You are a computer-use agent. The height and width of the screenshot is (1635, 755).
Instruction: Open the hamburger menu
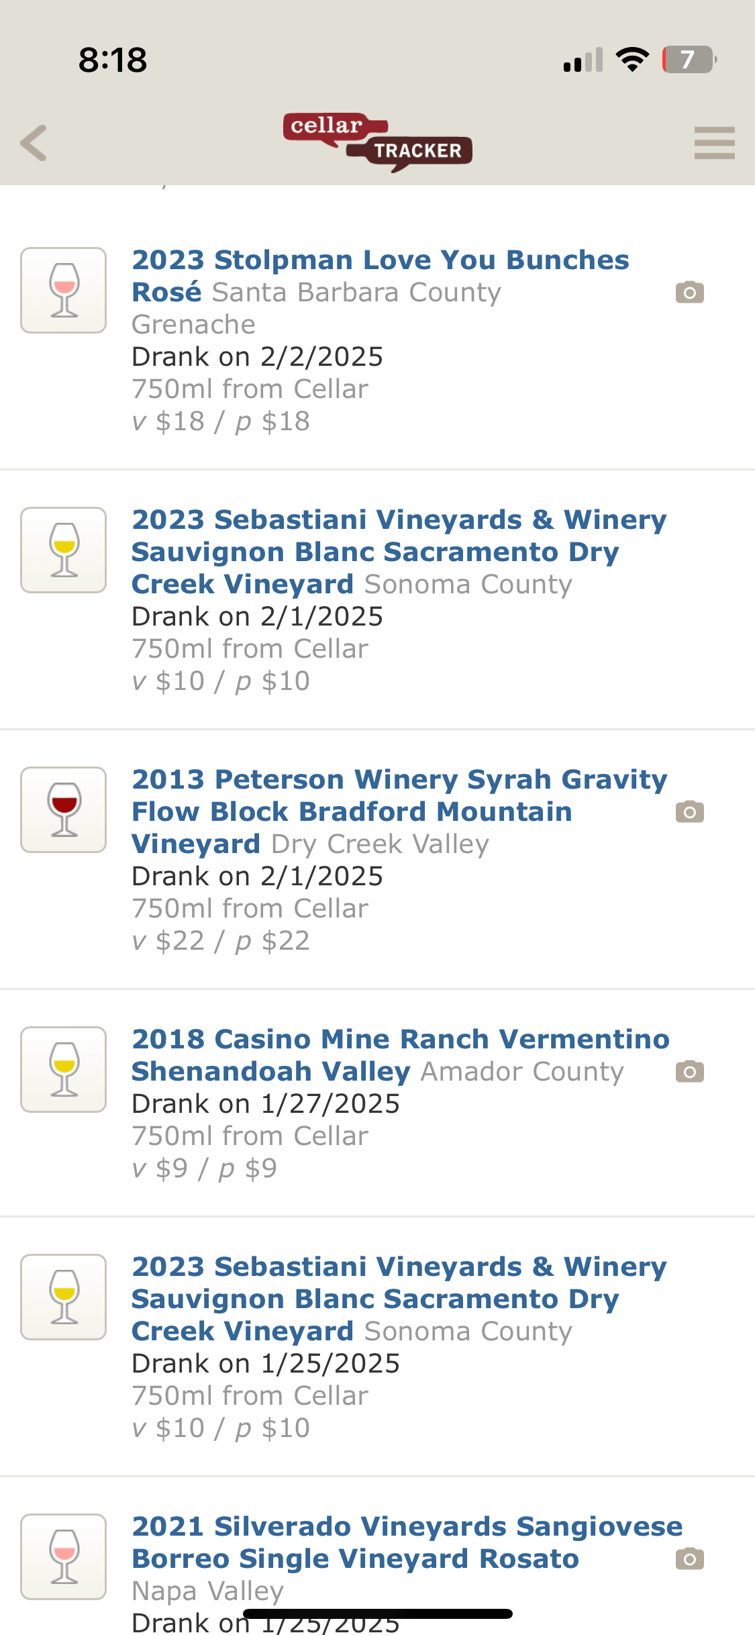coord(714,143)
